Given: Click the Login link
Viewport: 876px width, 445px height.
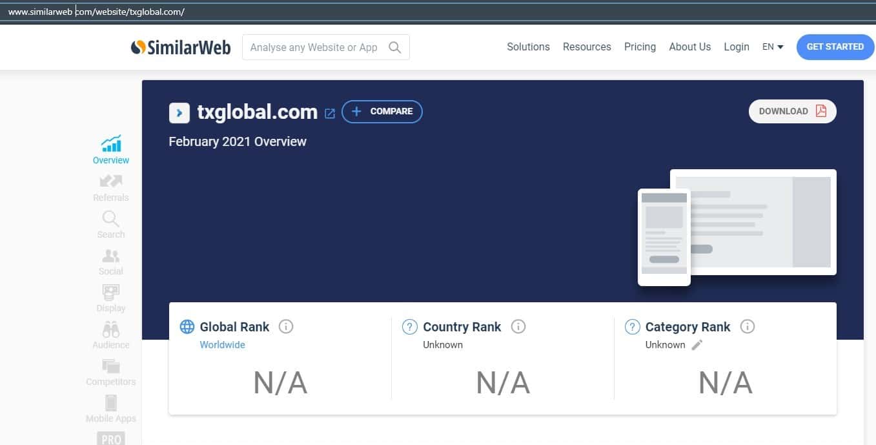Looking at the screenshot, I should tap(737, 47).
